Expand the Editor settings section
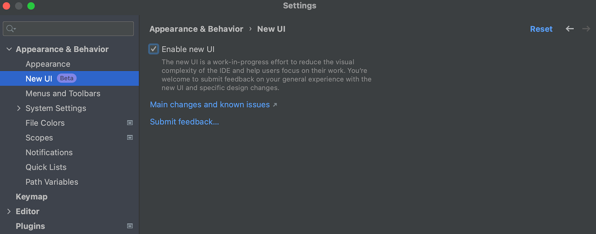596x234 pixels. [x=9, y=211]
